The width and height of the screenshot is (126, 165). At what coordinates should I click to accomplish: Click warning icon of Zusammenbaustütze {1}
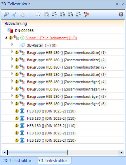click(x=17, y=52)
